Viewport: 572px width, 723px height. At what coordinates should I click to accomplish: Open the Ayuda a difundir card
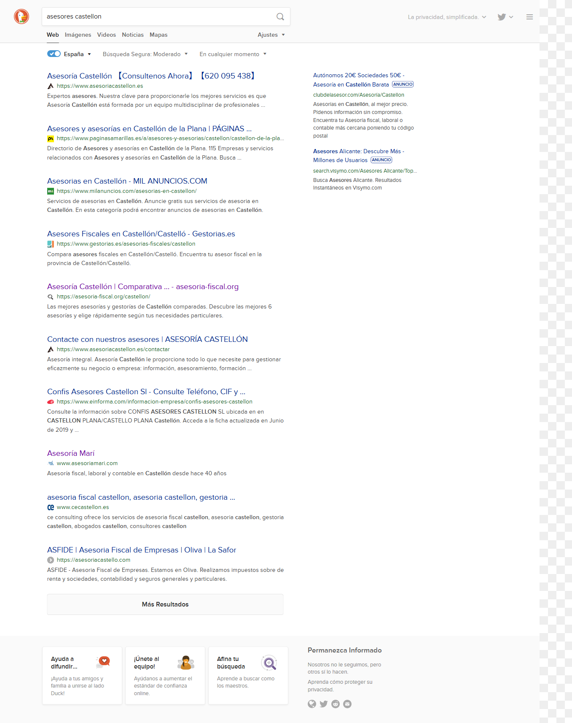(x=82, y=675)
